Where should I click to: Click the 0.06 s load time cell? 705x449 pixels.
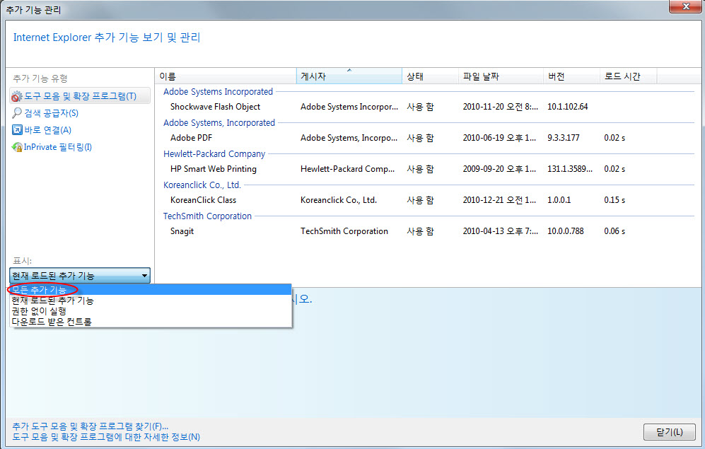614,231
